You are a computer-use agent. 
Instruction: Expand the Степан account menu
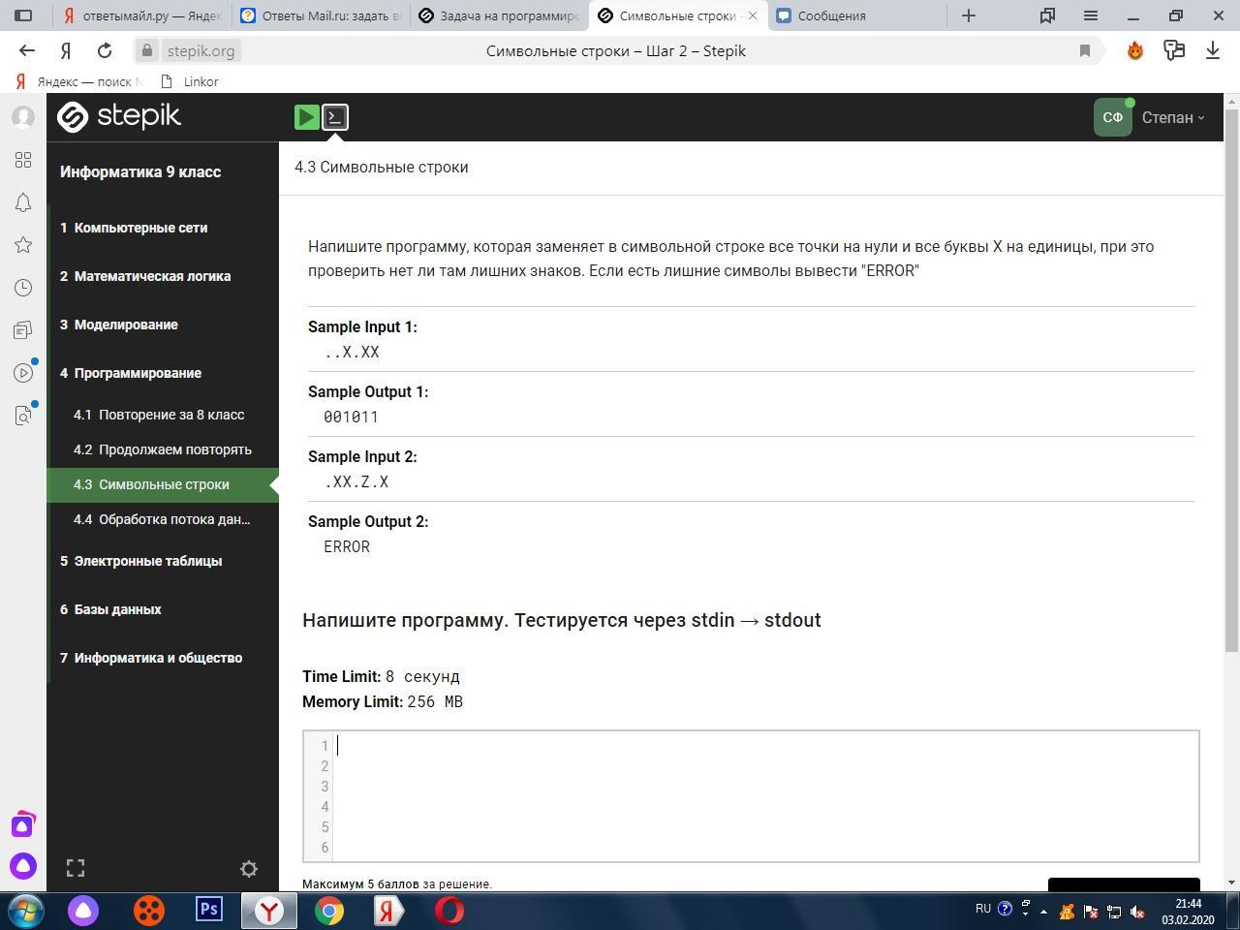(x=1173, y=117)
